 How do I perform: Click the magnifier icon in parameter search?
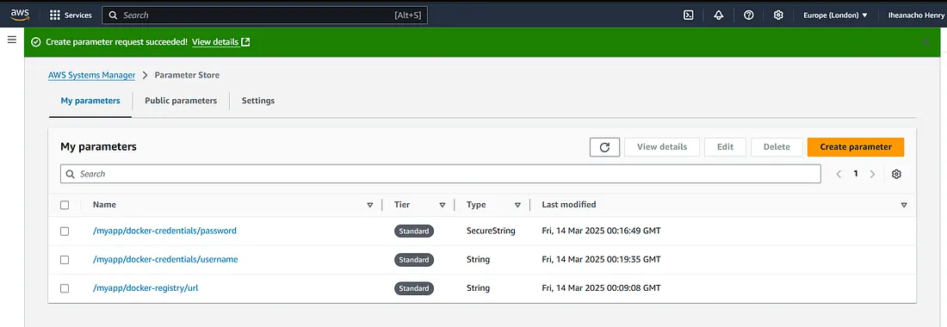pos(71,174)
